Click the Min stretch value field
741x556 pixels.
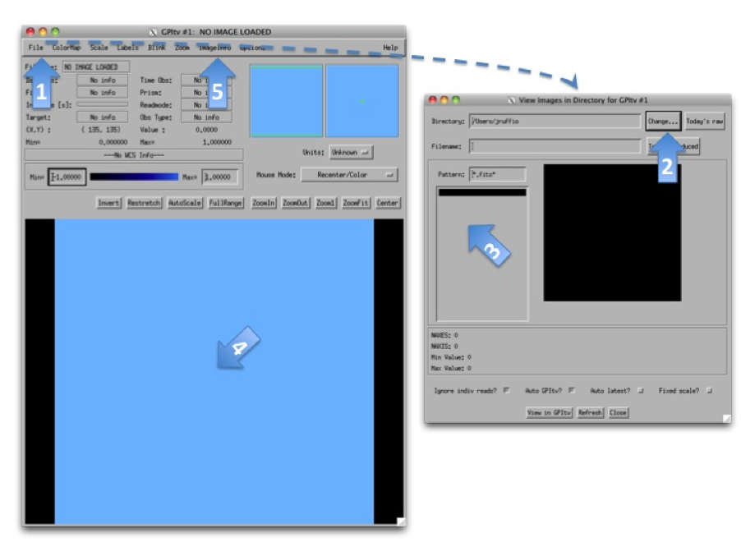[67, 177]
